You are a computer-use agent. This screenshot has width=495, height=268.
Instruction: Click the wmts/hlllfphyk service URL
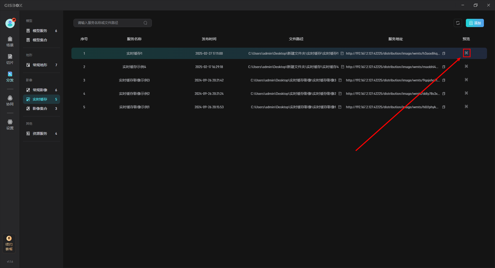(x=392, y=107)
